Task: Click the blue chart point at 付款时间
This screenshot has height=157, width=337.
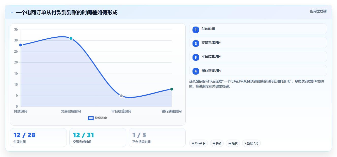Action: (21, 45)
